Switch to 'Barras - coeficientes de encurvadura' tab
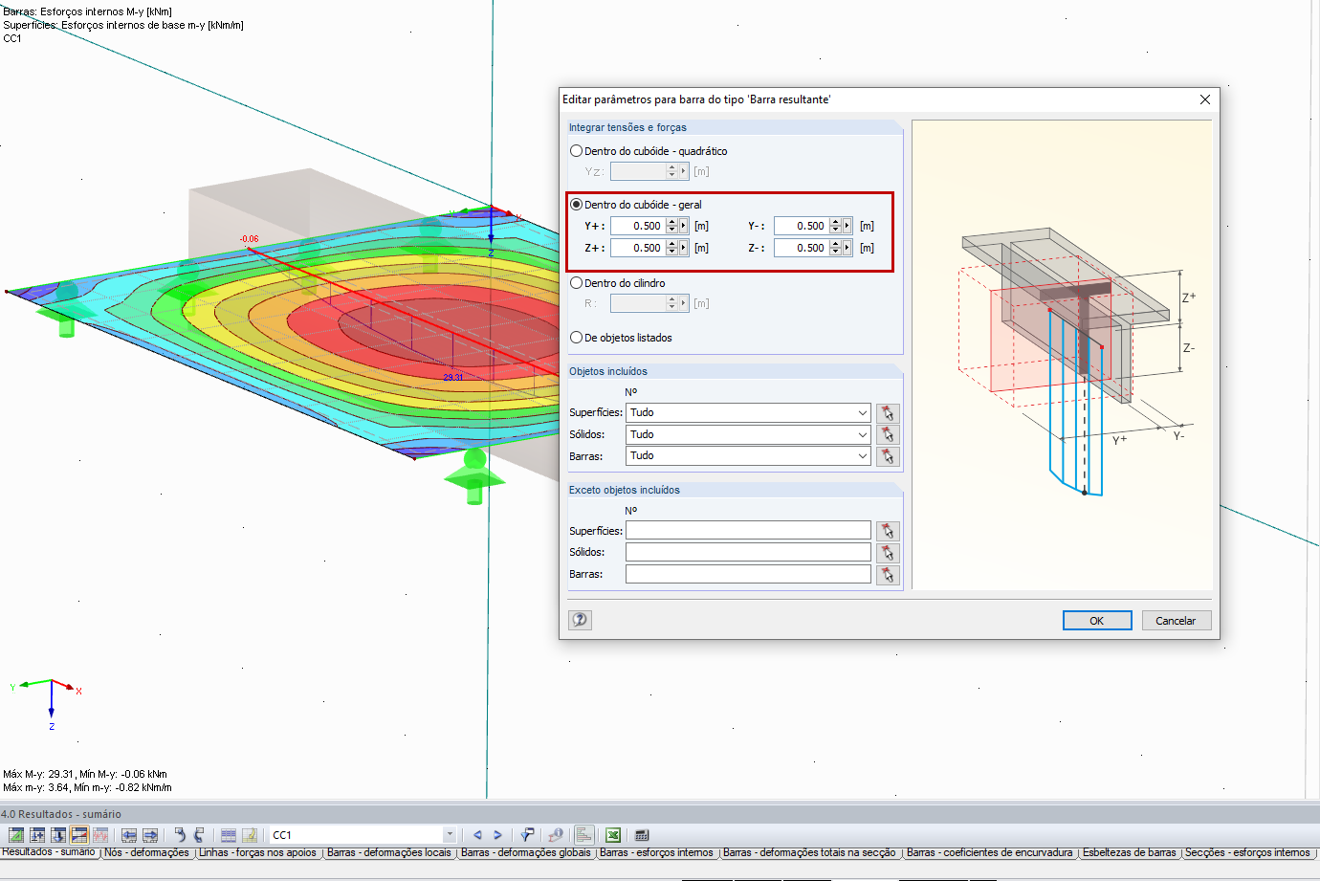 coord(989,852)
